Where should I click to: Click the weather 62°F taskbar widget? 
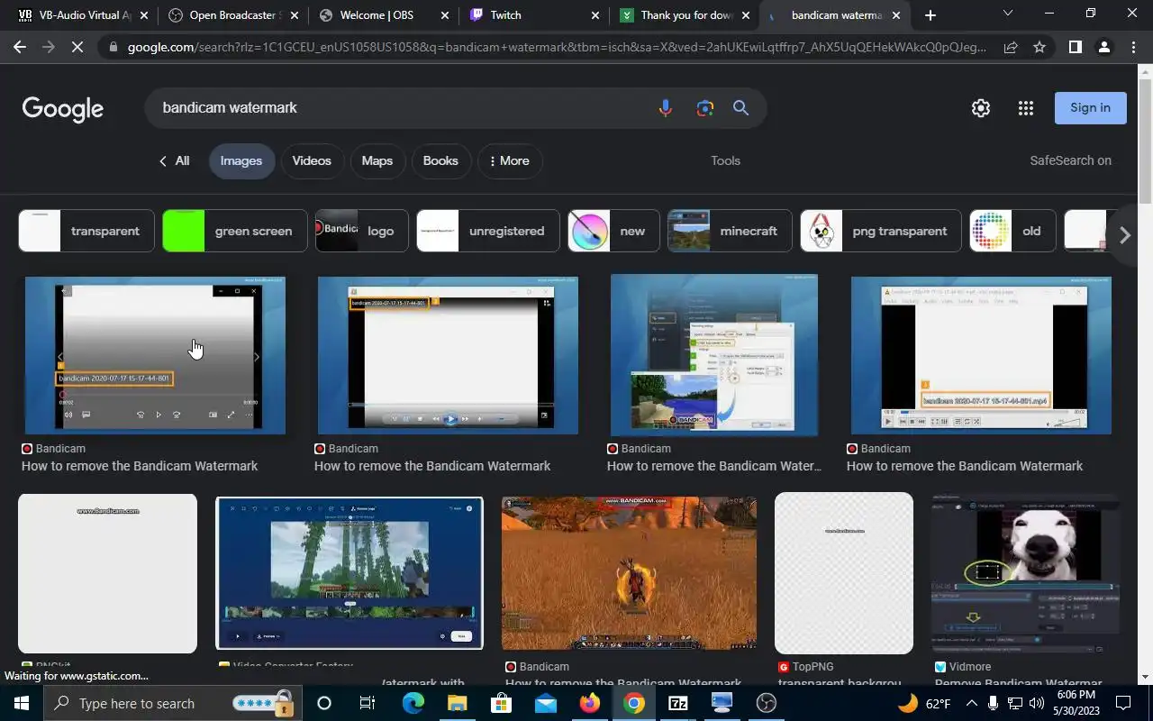click(x=924, y=703)
